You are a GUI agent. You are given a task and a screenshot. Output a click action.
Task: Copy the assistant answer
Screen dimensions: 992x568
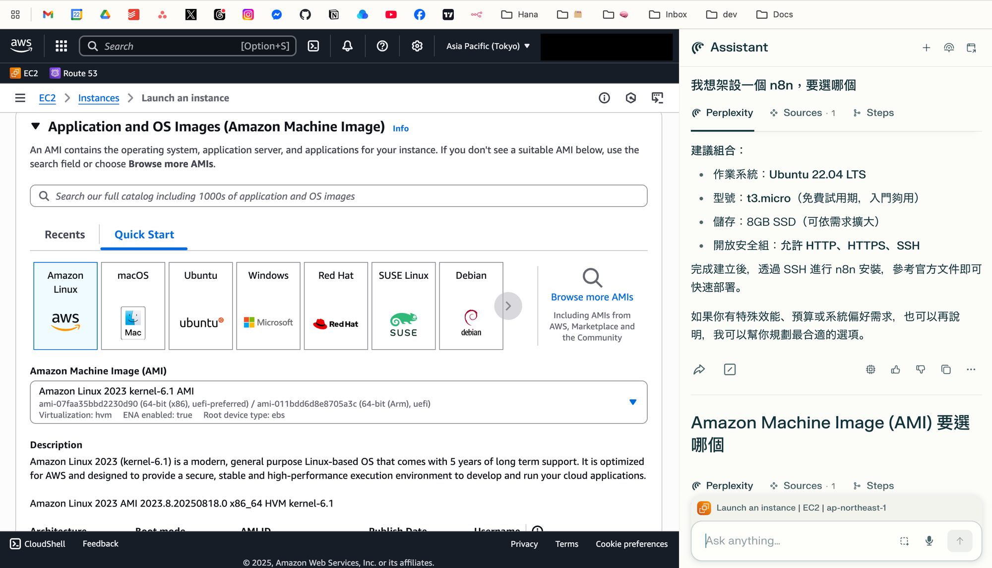point(946,370)
